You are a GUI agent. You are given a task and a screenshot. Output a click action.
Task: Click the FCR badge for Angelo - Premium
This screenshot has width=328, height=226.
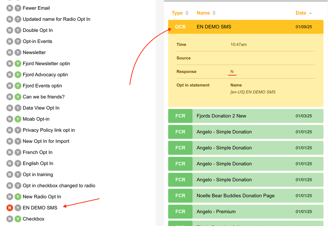pos(180,212)
